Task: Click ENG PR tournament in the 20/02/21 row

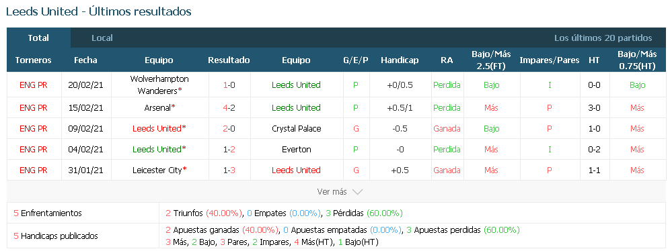Action: coord(34,85)
